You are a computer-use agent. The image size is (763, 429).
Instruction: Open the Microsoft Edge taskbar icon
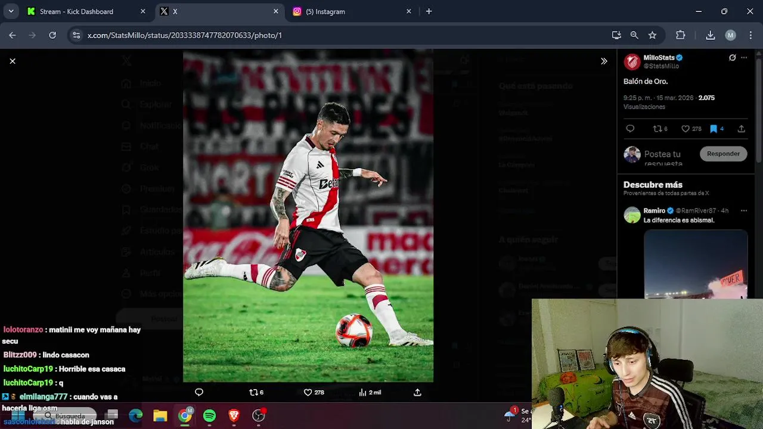click(x=136, y=416)
